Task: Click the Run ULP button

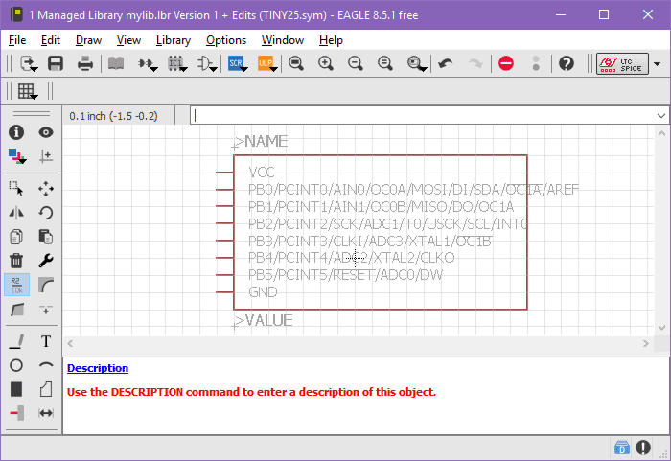Action: 266,63
